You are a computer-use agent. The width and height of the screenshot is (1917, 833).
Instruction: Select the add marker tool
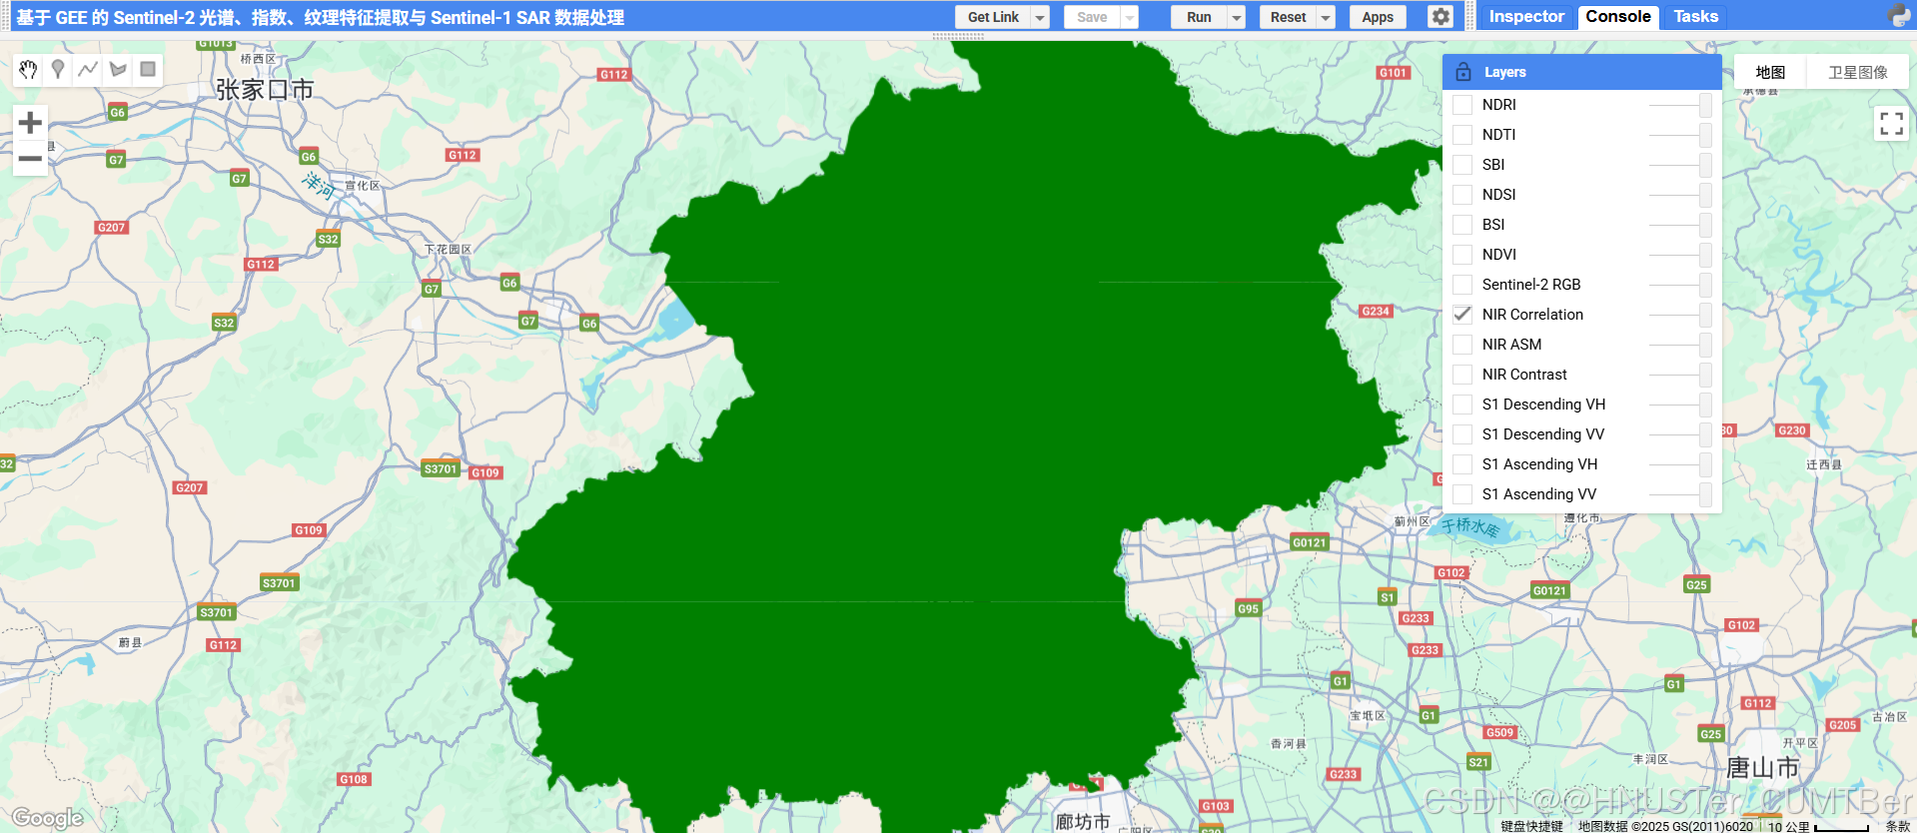(x=58, y=69)
